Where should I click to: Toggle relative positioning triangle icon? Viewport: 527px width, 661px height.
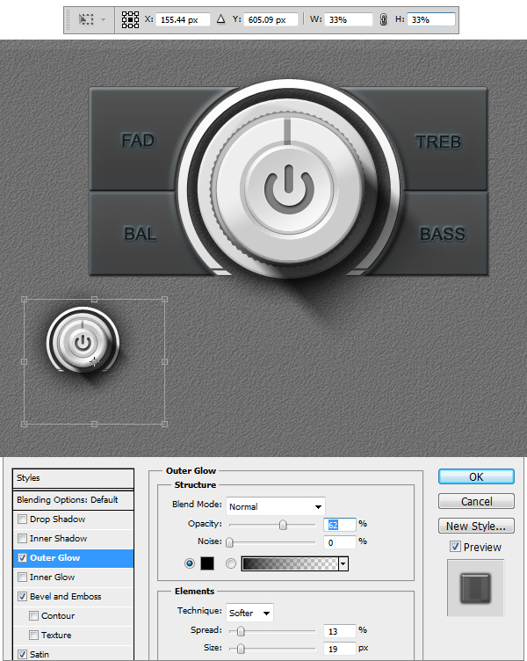tap(220, 18)
